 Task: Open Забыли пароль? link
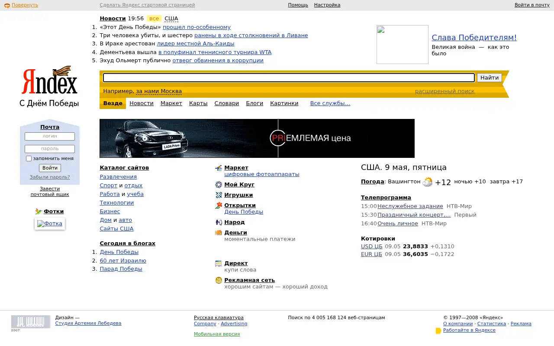coord(50,177)
